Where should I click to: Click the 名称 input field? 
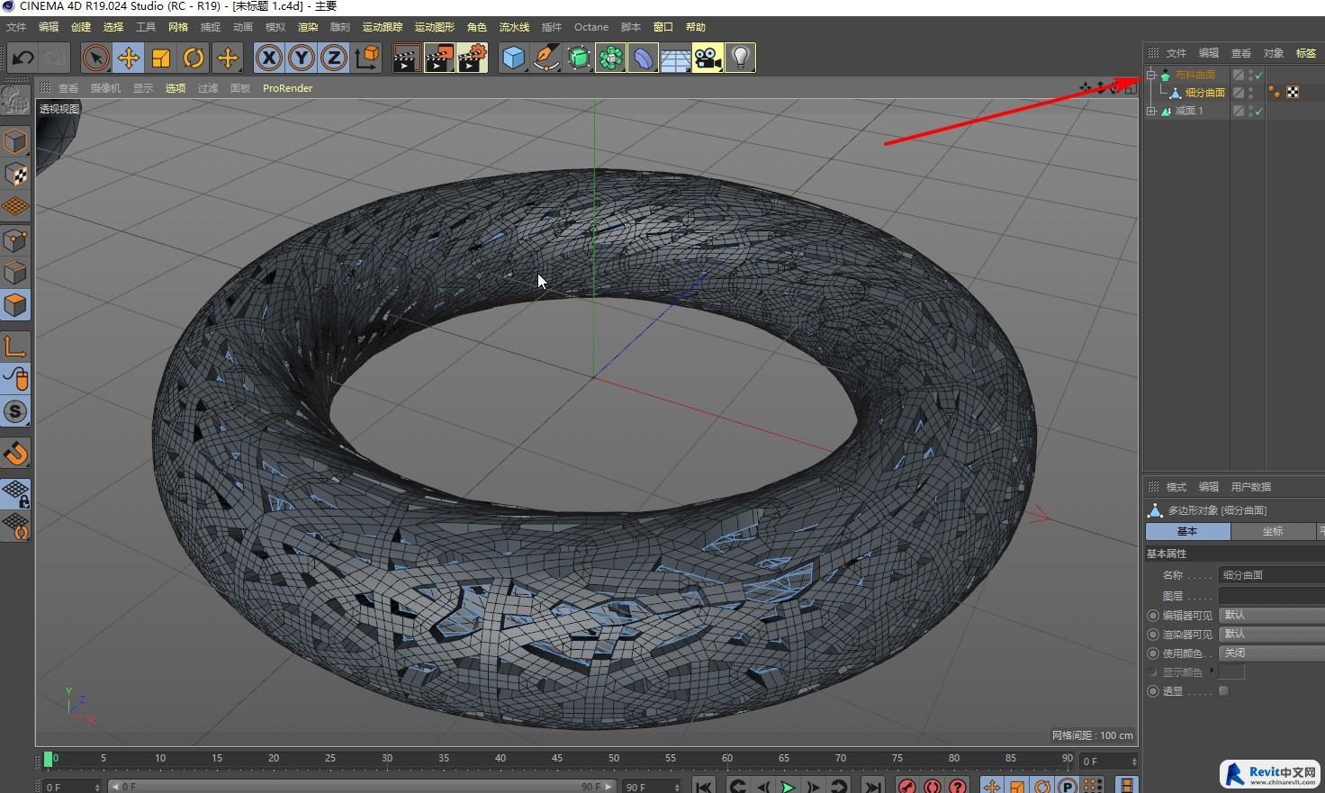tap(1272, 575)
